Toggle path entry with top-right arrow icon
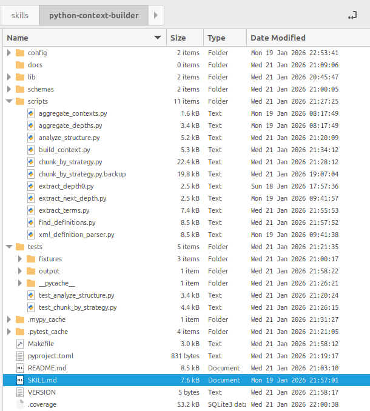 (x=352, y=15)
